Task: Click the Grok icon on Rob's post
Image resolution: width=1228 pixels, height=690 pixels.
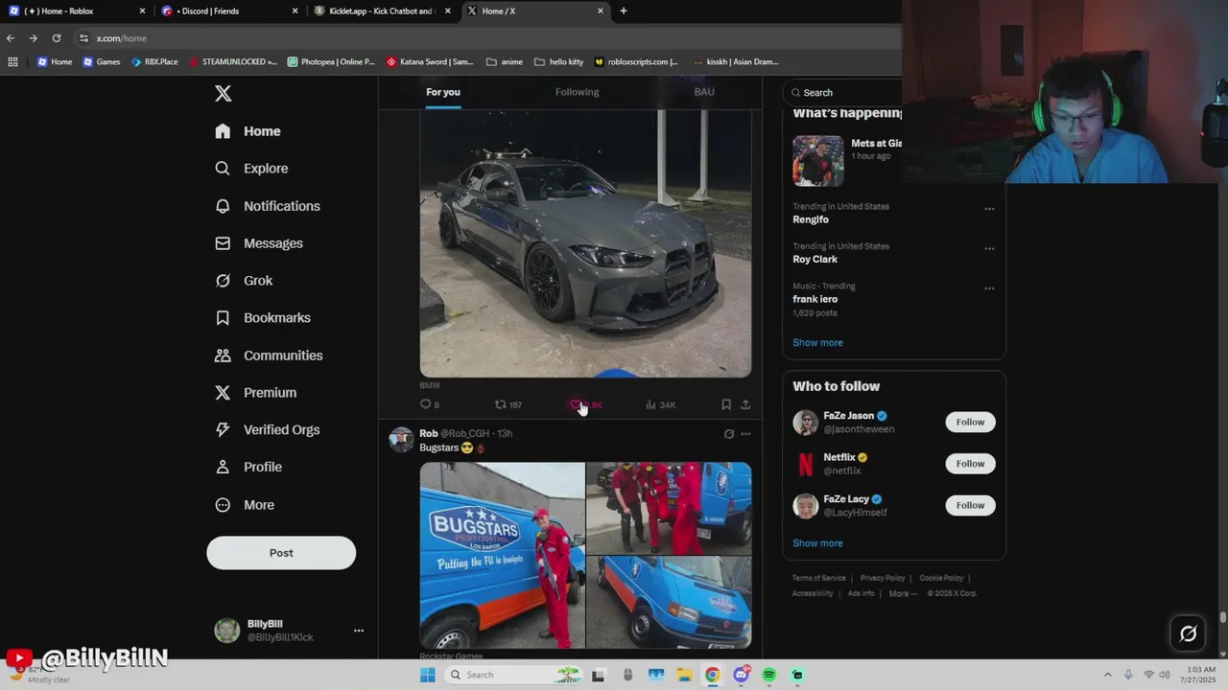Action: 728,434
